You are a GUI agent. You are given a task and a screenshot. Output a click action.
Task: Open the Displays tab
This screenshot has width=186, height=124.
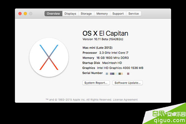(70, 14)
